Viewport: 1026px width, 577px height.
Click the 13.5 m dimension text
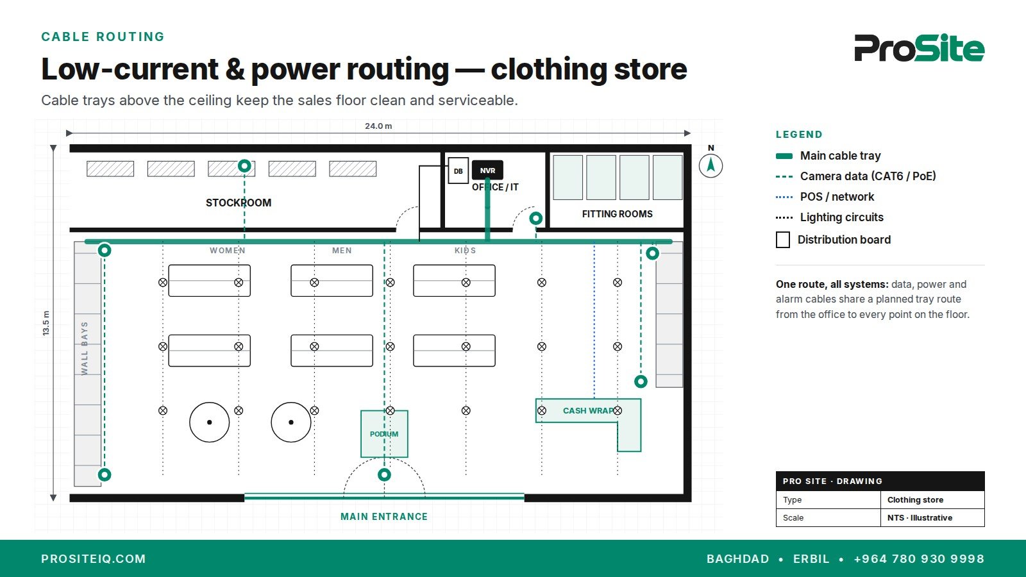pyautogui.click(x=46, y=323)
